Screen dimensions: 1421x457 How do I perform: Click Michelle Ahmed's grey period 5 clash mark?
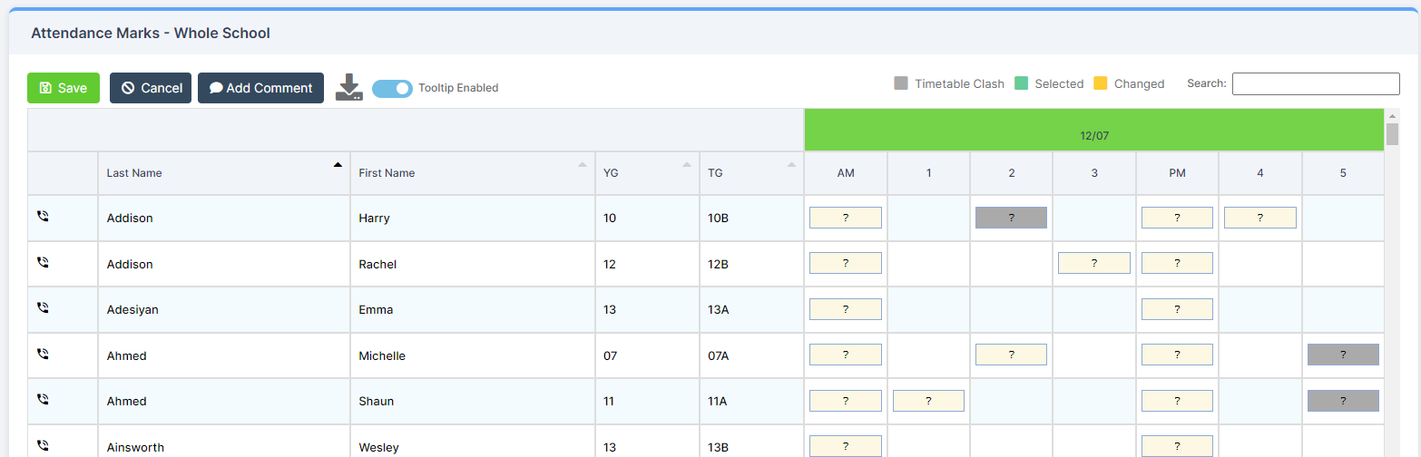[x=1343, y=355]
